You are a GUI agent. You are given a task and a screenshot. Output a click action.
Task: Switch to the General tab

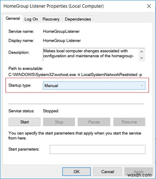(13, 19)
